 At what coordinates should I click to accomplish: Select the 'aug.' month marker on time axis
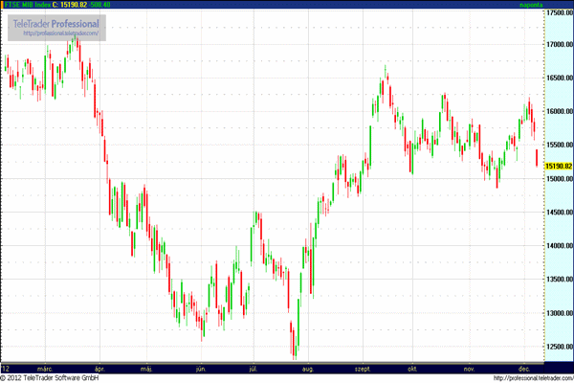click(307, 367)
